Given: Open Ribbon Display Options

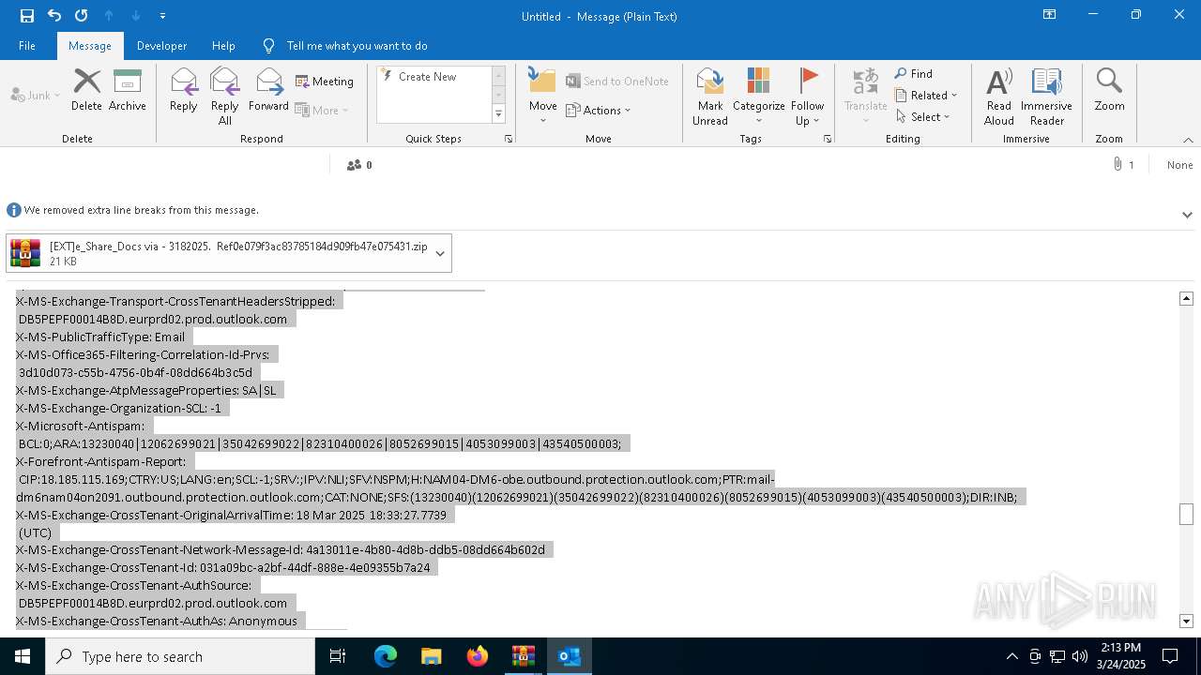Looking at the screenshot, I should coord(1049,15).
